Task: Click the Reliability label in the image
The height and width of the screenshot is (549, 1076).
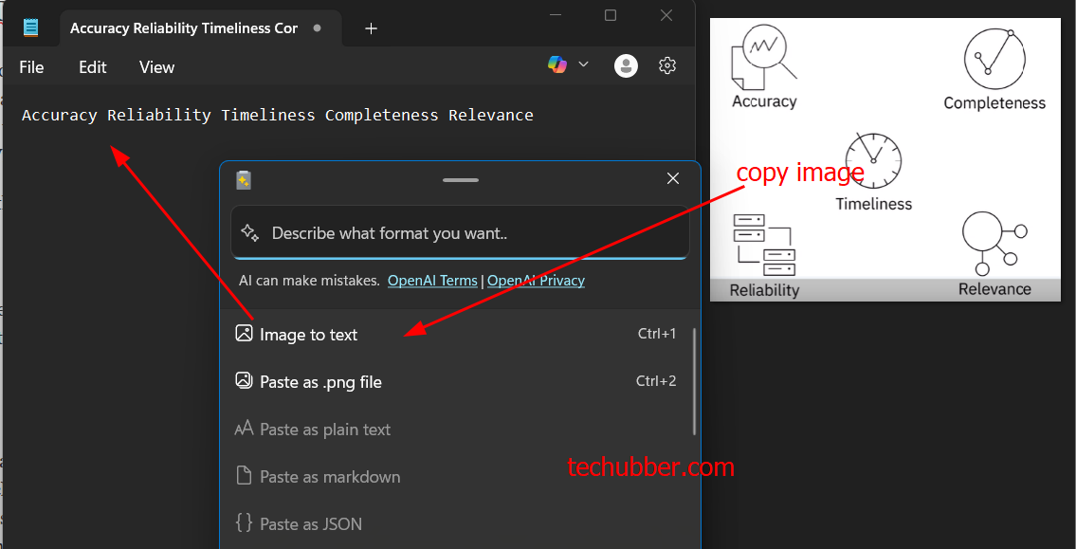Action: pos(764,290)
